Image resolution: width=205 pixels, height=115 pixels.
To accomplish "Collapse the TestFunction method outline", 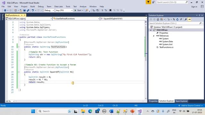I will click(x=19, y=47).
